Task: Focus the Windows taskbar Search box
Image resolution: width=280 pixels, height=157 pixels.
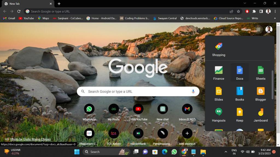Action: [x=106, y=152]
